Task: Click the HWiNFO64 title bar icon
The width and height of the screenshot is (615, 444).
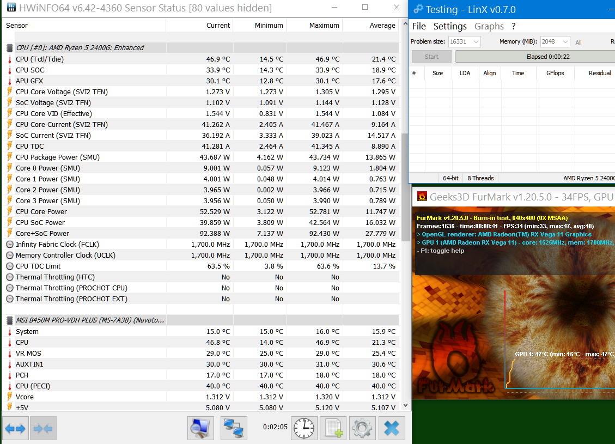Action: coord(11,8)
